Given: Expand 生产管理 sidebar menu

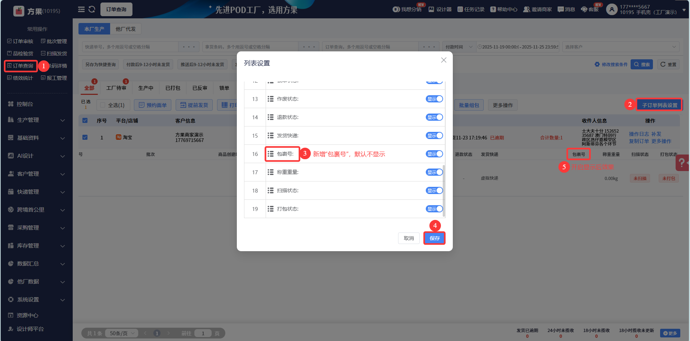Looking at the screenshot, I should [x=36, y=120].
